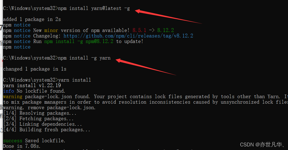This screenshot has width=288, height=150.
Task: Click the red 8.5.1 version number
Action: [139, 30]
